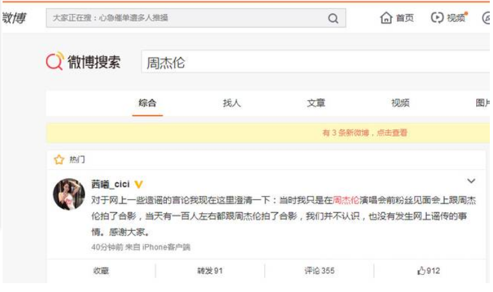Click 来自 iPhone客户端 source text
Viewport: 493px width, 292px height.
point(158,247)
